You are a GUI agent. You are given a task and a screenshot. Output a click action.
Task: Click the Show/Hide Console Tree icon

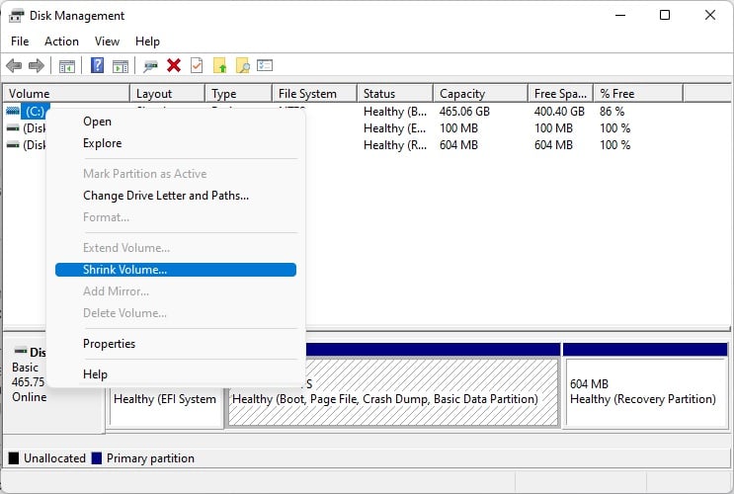(x=67, y=66)
